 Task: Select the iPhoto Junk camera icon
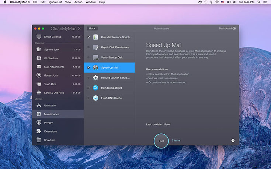pos(39,58)
